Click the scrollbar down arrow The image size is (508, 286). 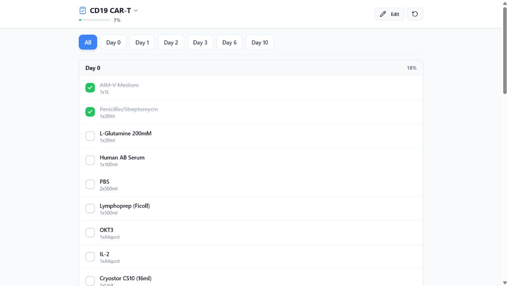505,283
